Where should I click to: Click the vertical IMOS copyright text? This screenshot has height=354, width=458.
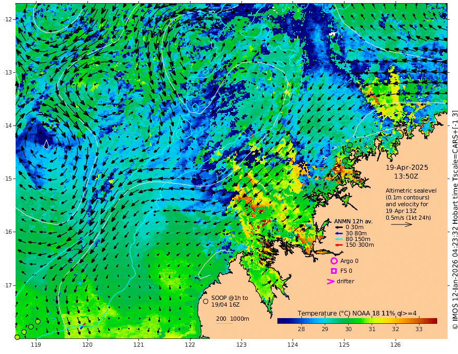click(x=454, y=220)
